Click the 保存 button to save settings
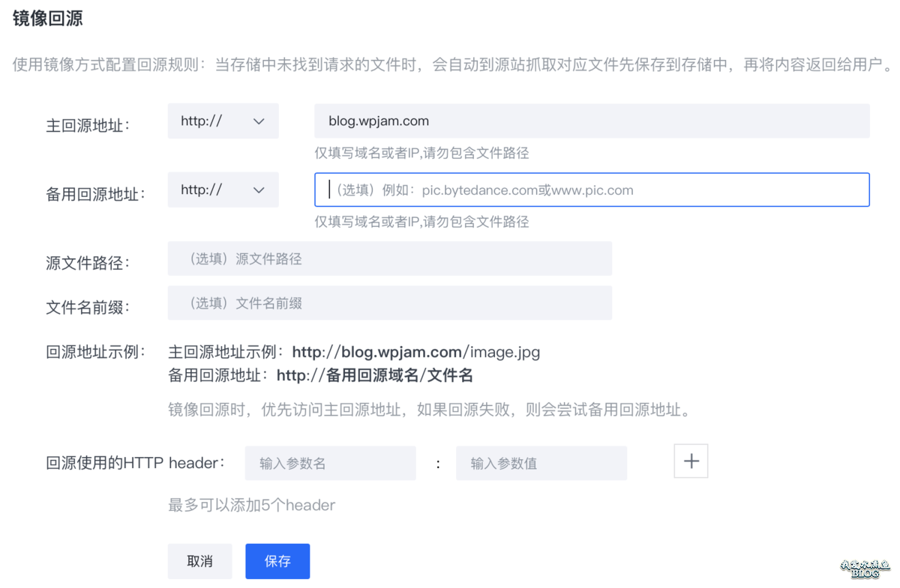 point(277,560)
